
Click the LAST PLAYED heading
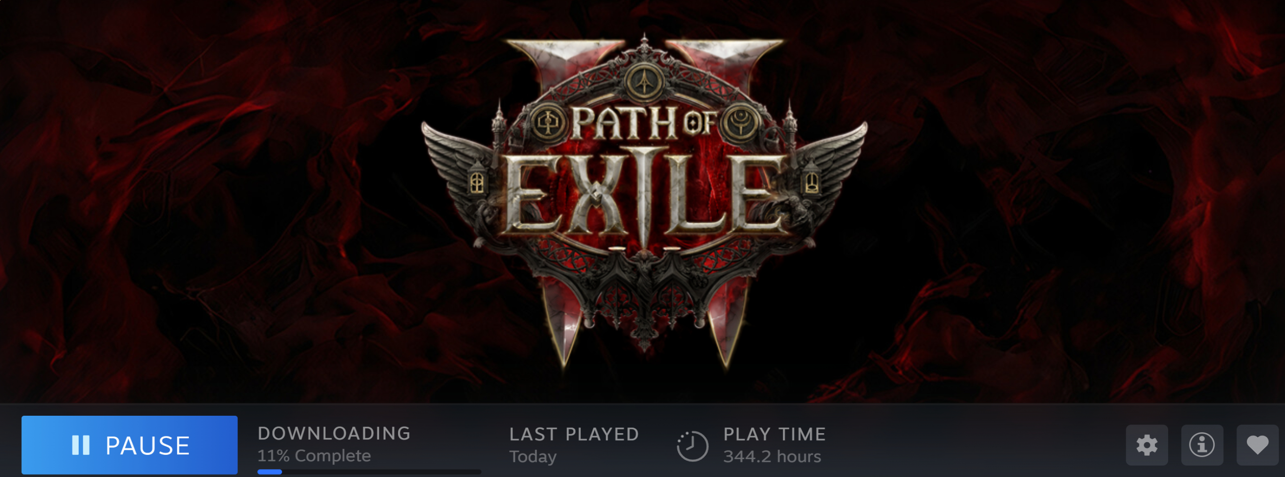[x=574, y=434]
